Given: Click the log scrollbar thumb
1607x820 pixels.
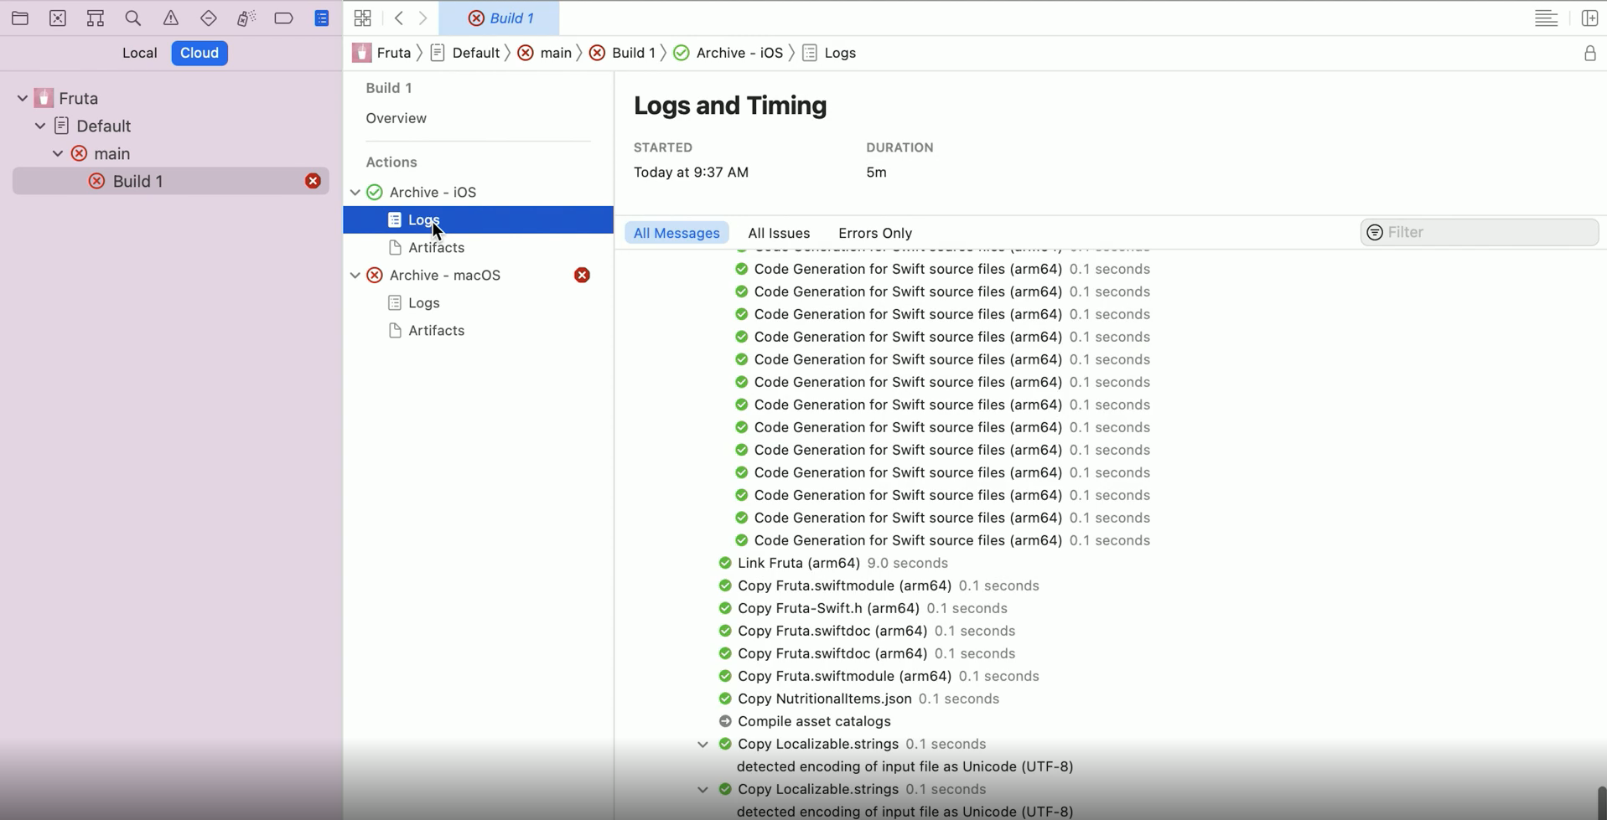Looking at the screenshot, I should (x=1602, y=802).
